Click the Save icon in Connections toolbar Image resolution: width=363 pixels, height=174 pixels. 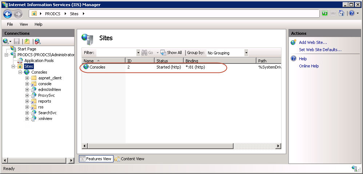(17, 41)
